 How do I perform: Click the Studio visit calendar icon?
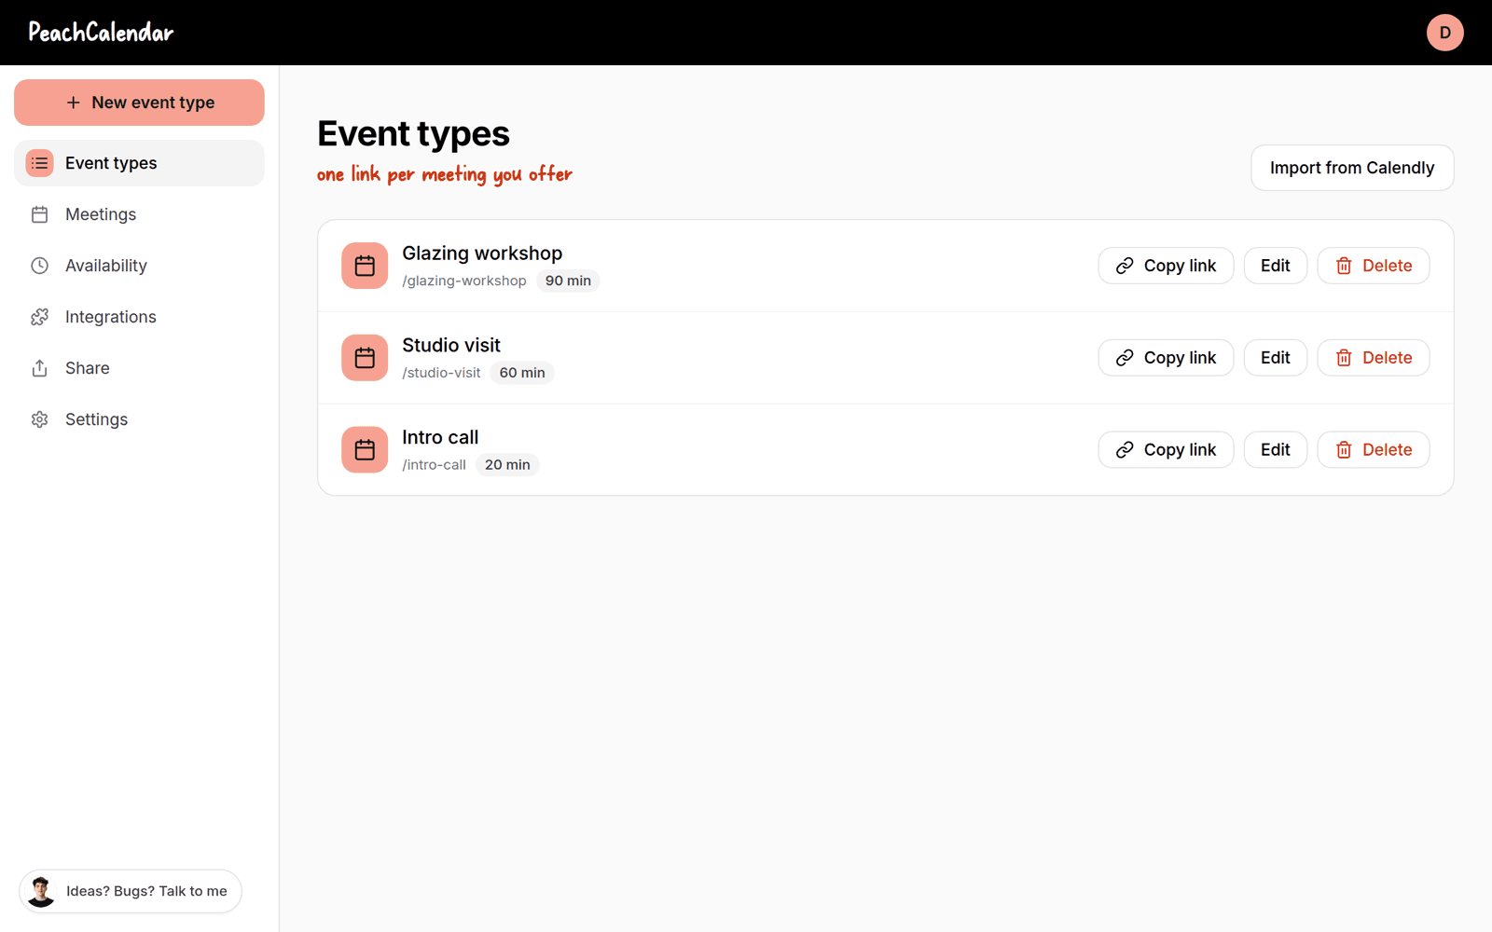pyautogui.click(x=365, y=358)
